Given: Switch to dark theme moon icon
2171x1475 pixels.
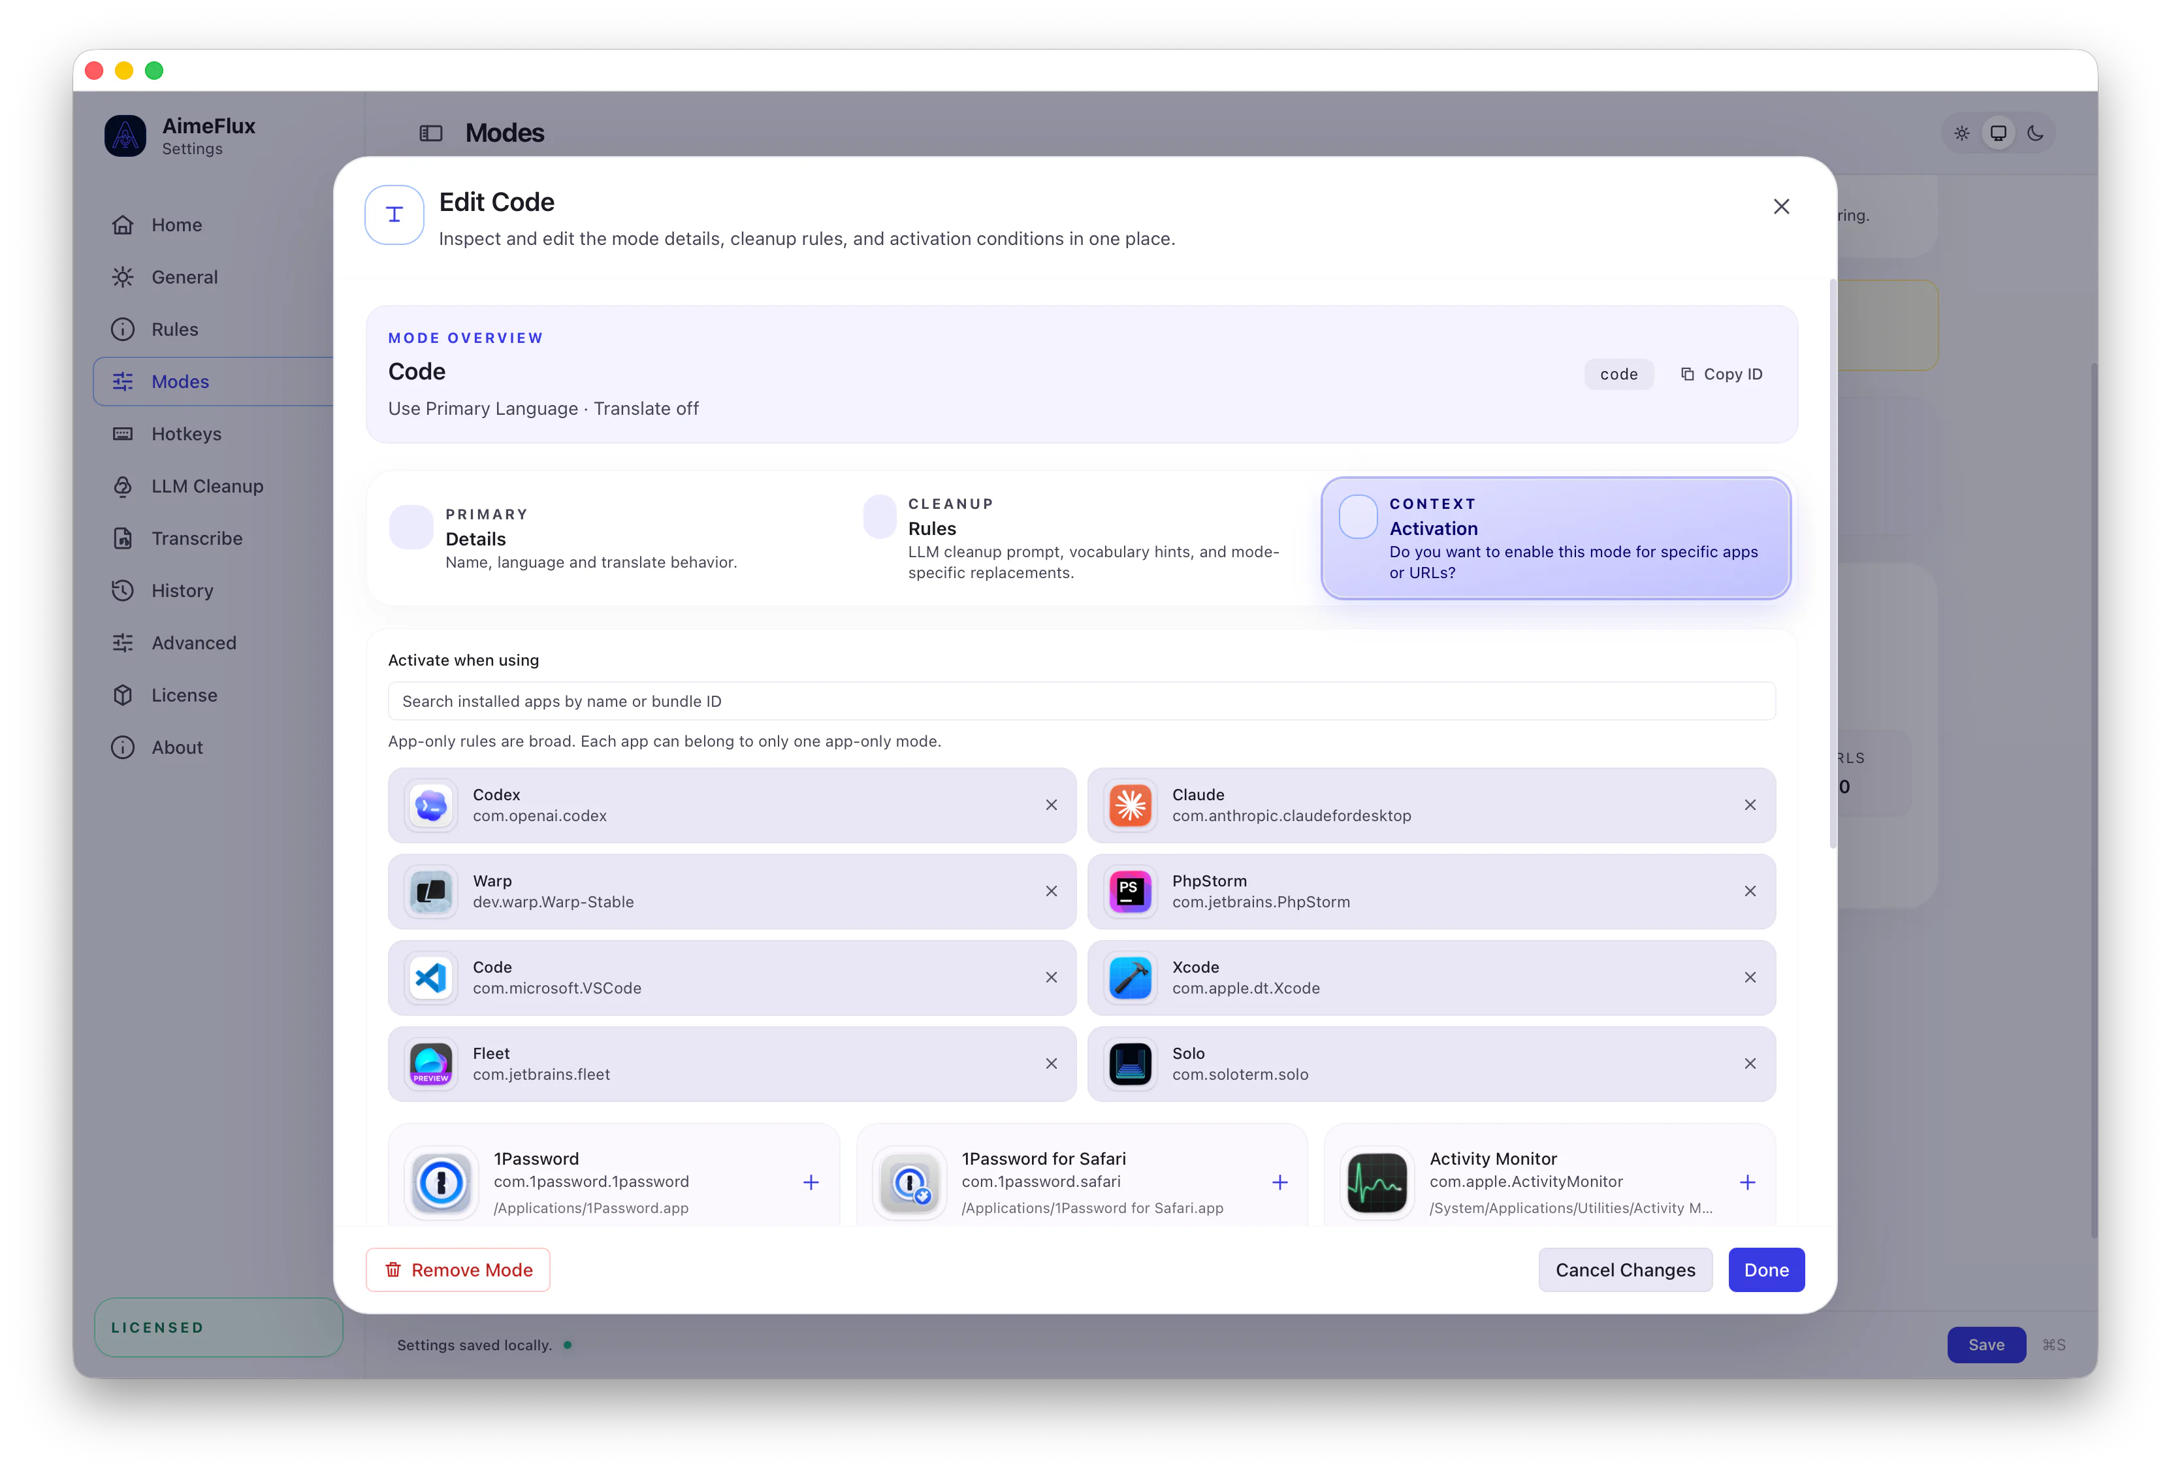Looking at the screenshot, I should (2036, 133).
